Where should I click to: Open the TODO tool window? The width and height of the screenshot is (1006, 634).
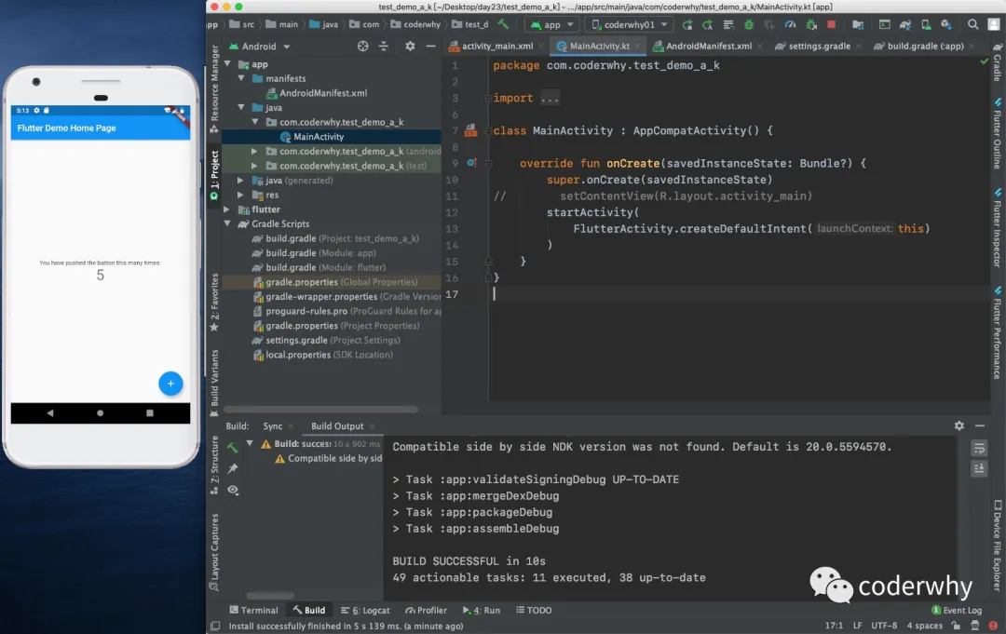pyautogui.click(x=534, y=611)
